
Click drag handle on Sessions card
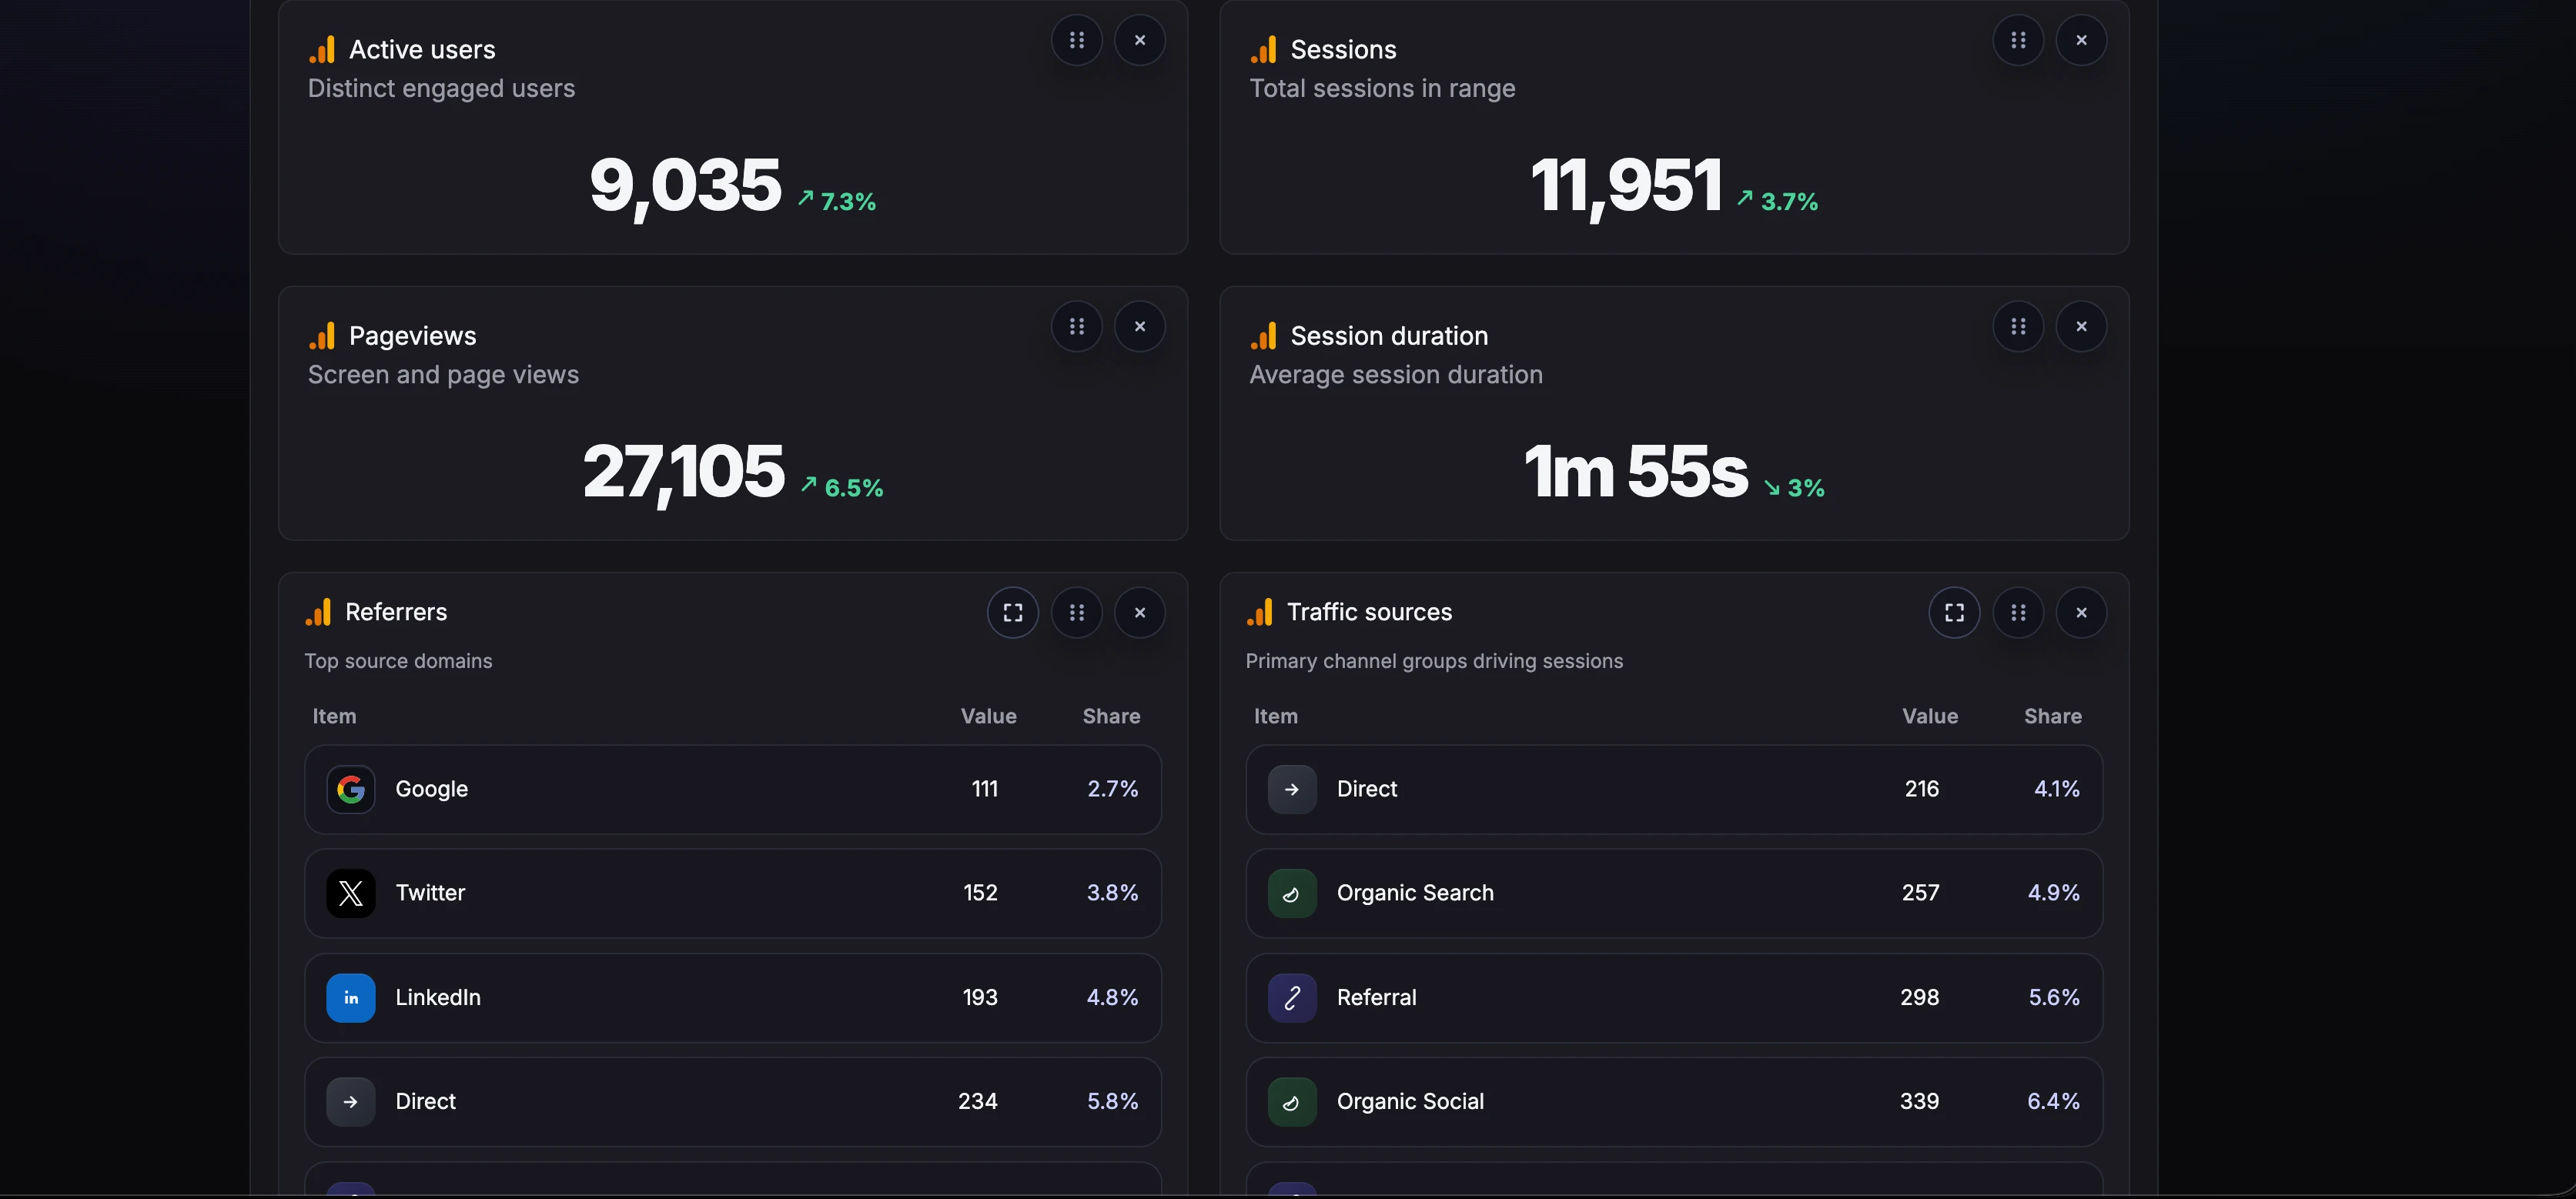click(2017, 40)
